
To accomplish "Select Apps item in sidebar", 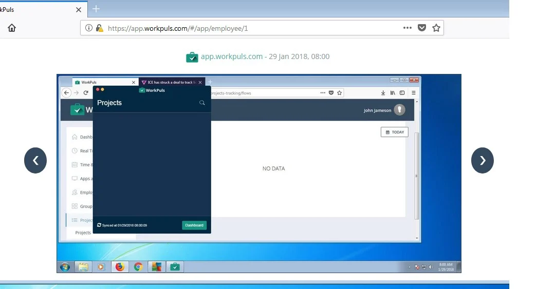I will 82,179.
